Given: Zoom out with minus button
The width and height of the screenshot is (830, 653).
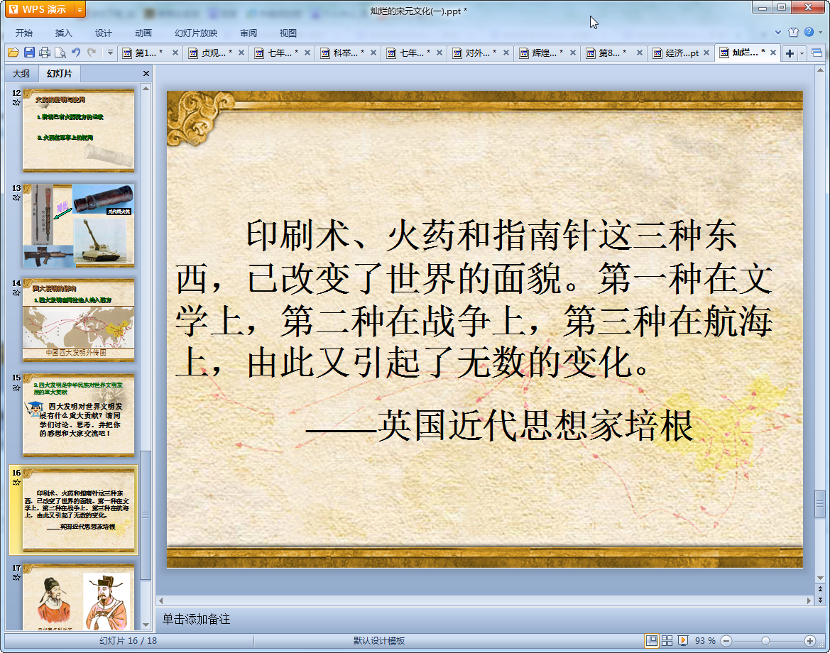Looking at the screenshot, I should coord(727,641).
